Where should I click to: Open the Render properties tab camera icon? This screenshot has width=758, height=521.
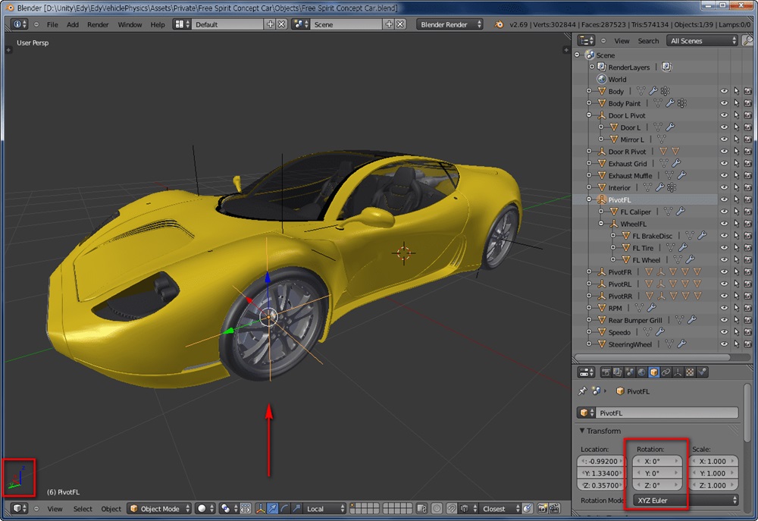606,372
